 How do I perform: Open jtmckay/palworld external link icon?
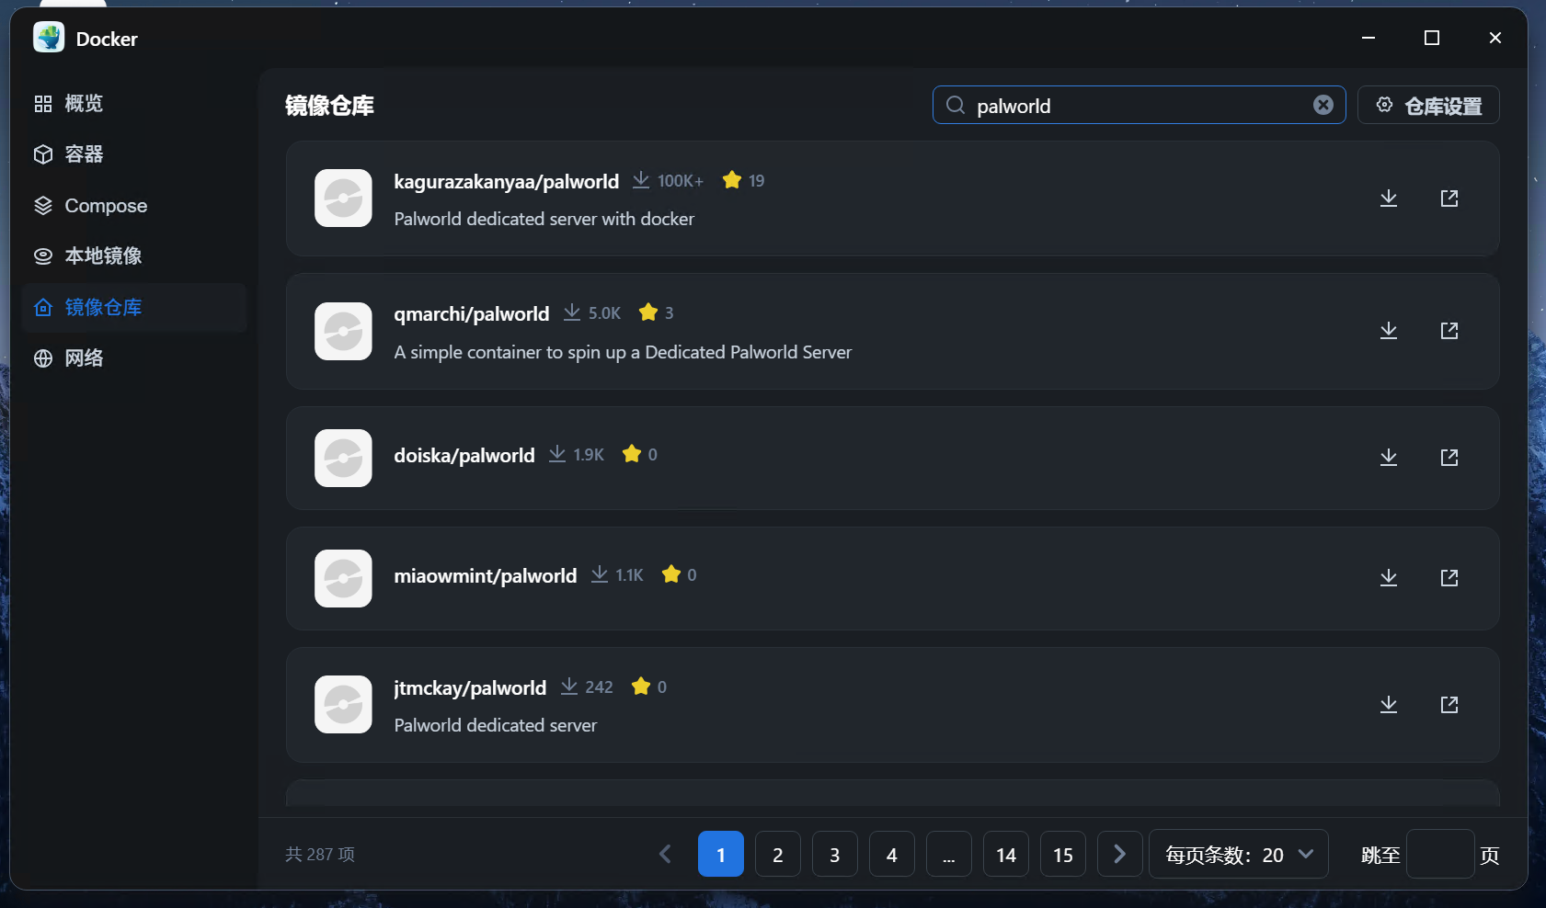coord(1449,705)
